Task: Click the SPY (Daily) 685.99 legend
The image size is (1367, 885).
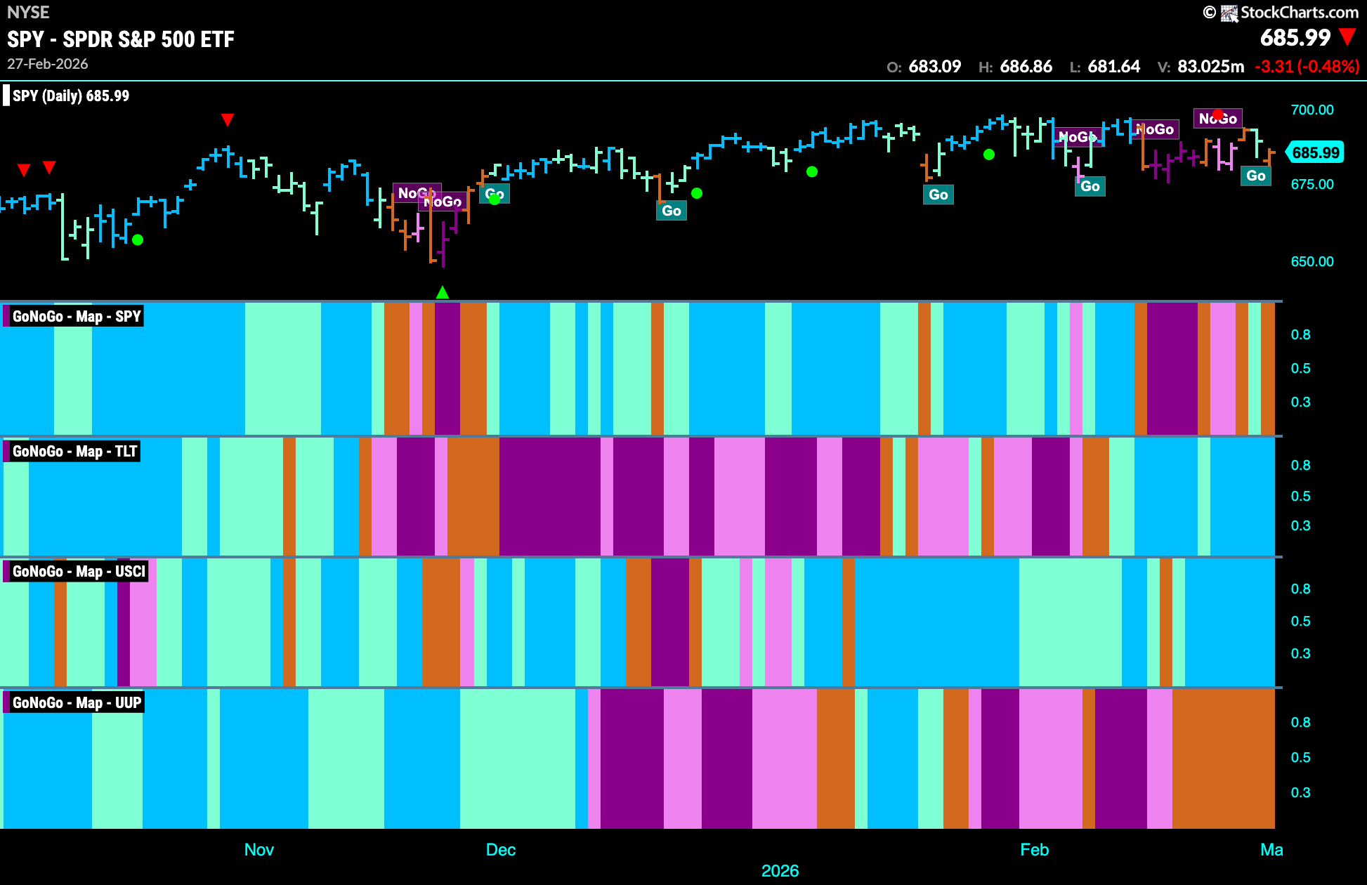Action: coord(67,96)
